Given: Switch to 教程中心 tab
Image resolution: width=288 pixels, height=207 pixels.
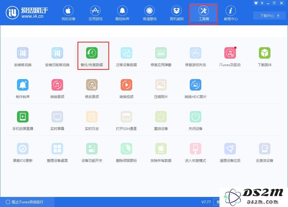Looking at the screenshot, I should pos(231,13).
